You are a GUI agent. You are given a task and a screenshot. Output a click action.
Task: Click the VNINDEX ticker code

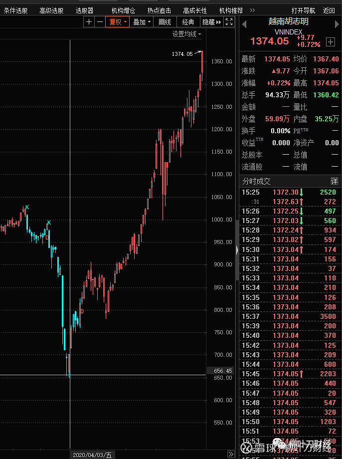click(x=288, y=32)
